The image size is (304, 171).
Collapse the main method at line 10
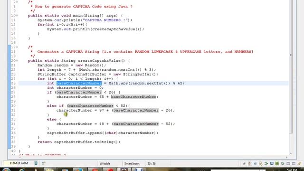17,16
